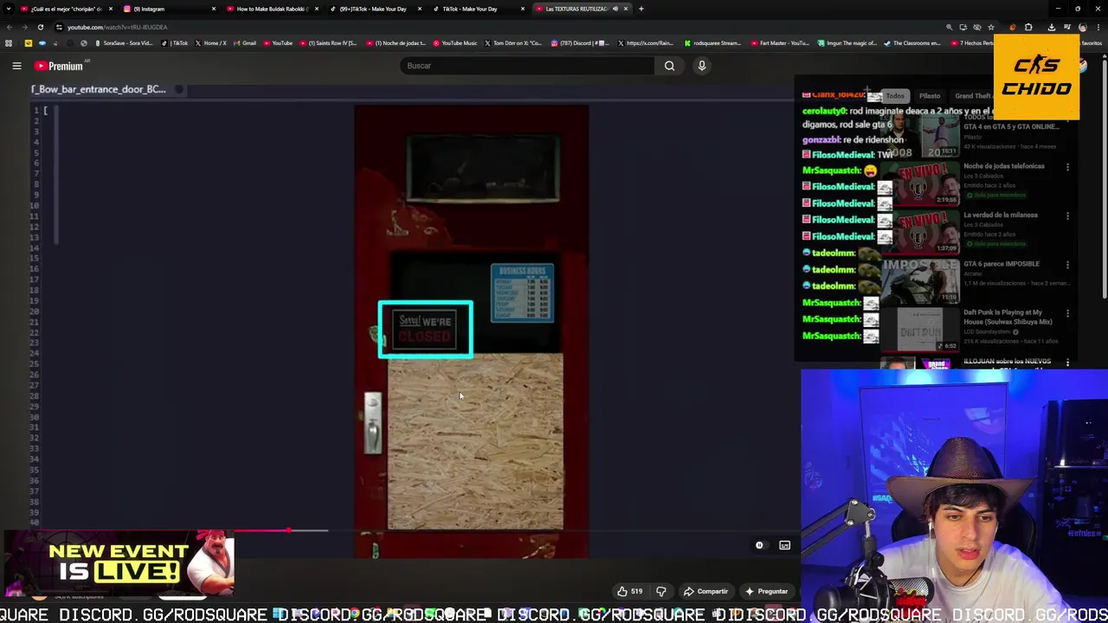Close the Instagram browser tab
The width and height of the screenshot is (1108, 623).
tap(214, 9)
